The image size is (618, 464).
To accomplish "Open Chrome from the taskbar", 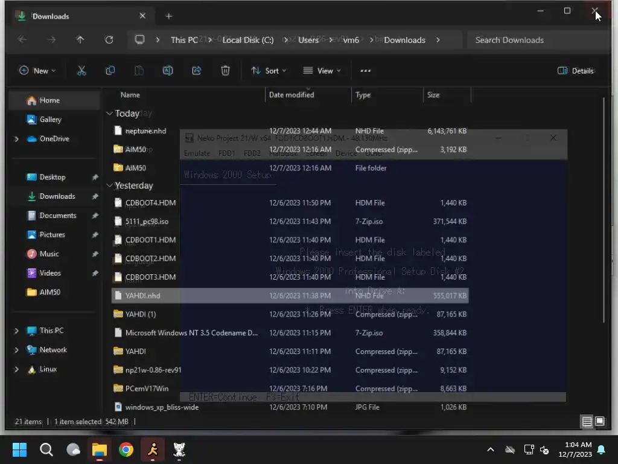I will pyautogui.click(x=126, y=449).
